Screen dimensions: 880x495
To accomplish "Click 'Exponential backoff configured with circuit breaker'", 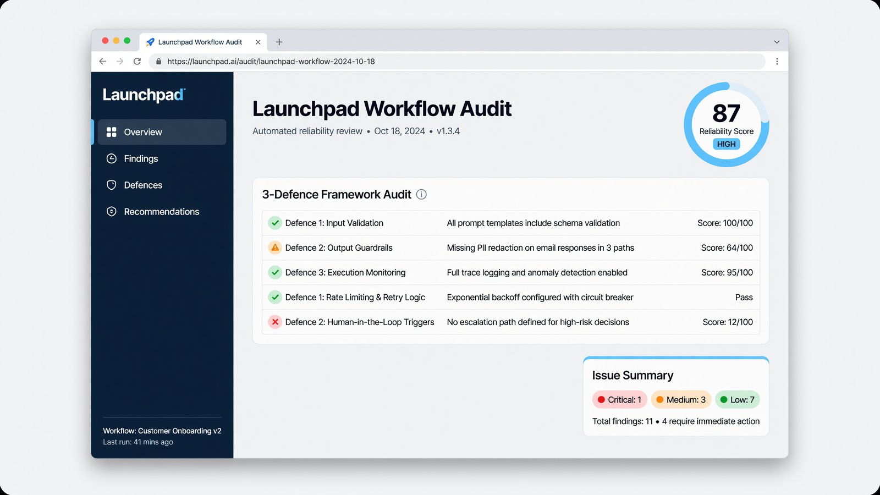I will [x=540, y=297].
